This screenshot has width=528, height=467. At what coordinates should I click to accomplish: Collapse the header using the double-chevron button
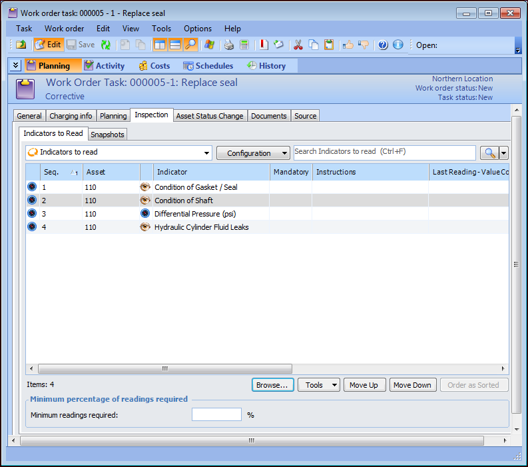[x=16, y=65]
